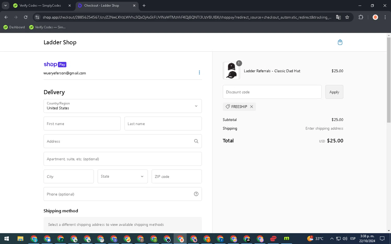Open the tab search dropdown arrow
The height and width of the screenshot is (244, 391).
coord(5,5)
